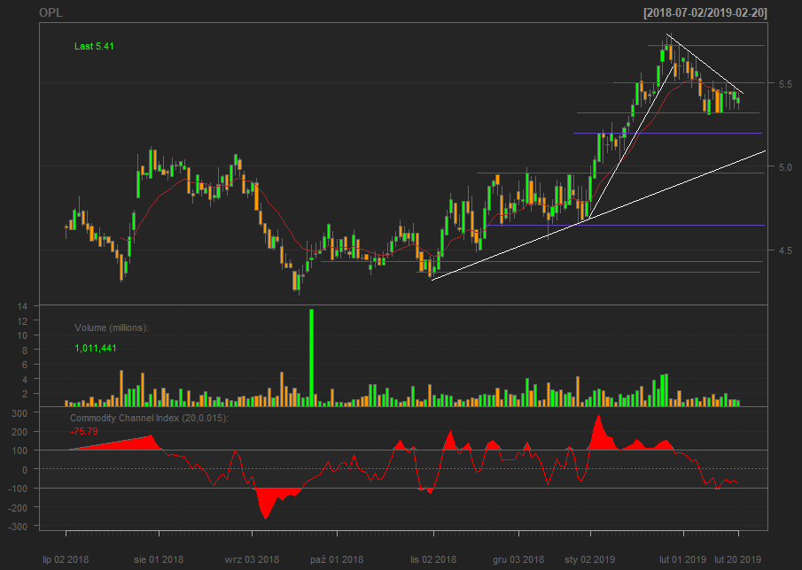Click the 'Last 5.41' price label
Image resolution: width=802 pixels, height=570 pixels.
94,47
